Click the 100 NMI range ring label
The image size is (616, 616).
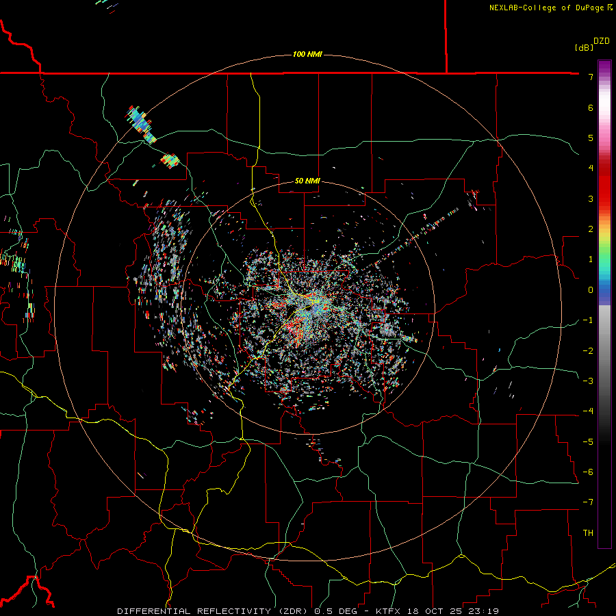click(x=307, y=54)
